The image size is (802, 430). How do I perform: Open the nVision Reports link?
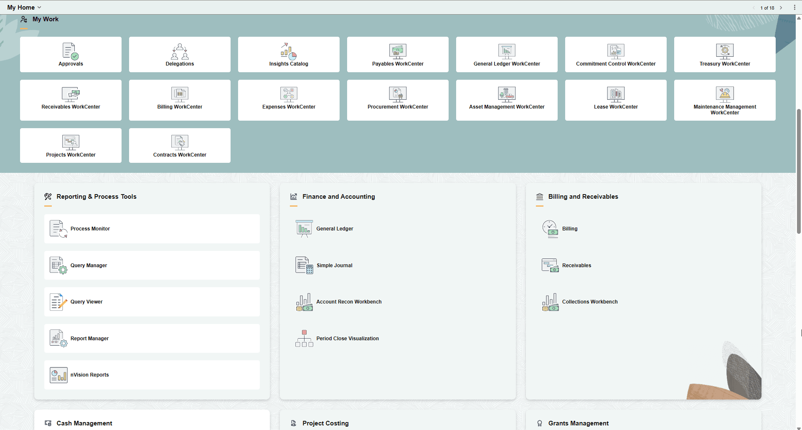[x=89, y=375]
